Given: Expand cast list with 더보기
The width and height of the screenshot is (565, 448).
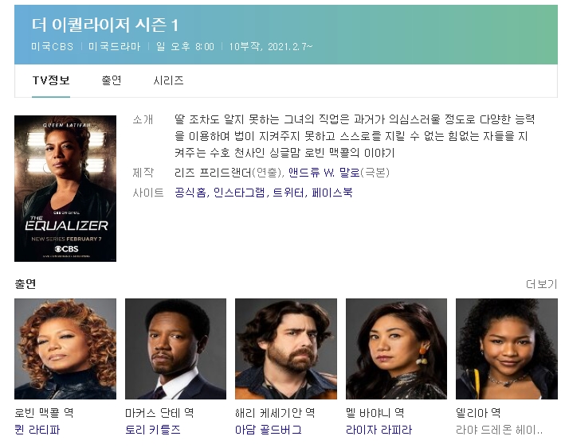Looking at the screenshot, I should pyautogui.click(x=541, y=284).
